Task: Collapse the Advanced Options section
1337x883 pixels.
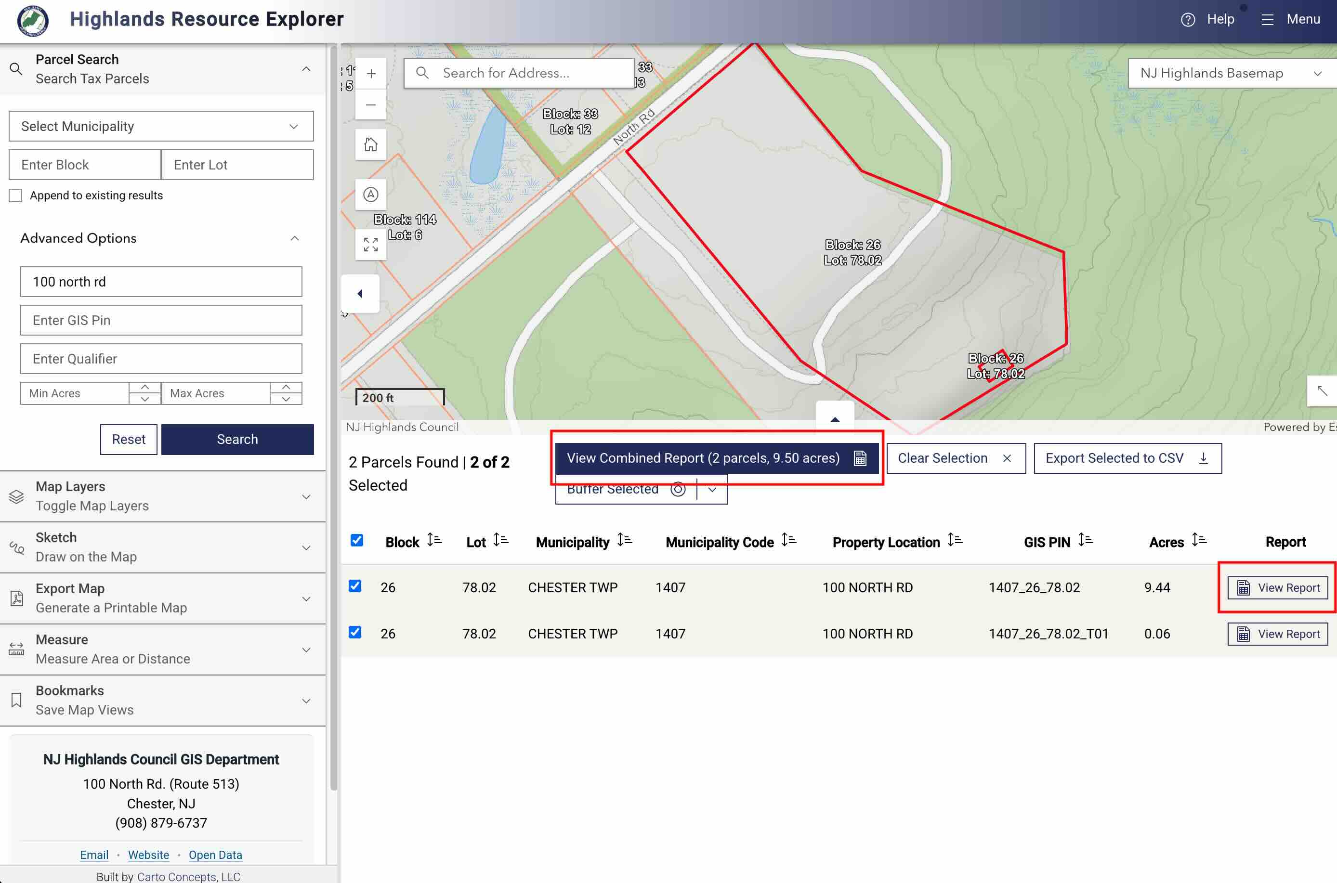Action: [295, 239]
